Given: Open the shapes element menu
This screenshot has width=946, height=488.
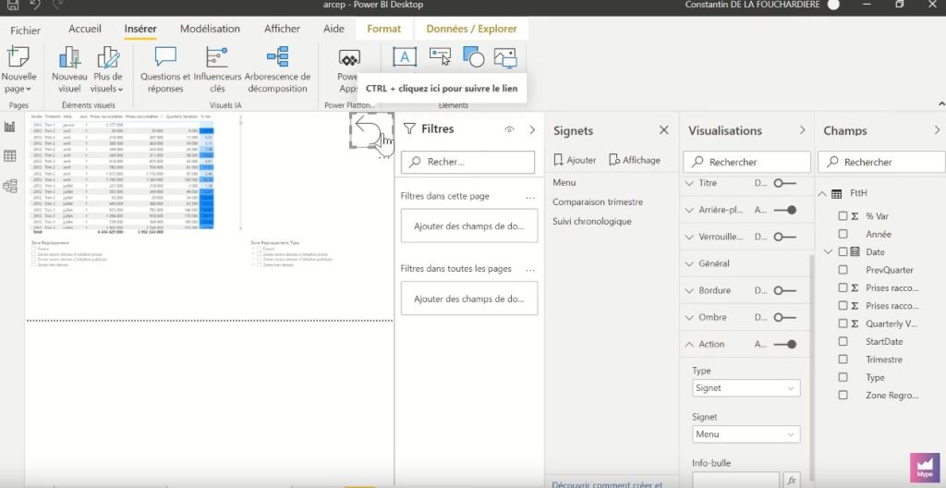Looking at the screenshot, I should pyautogui.click(x=474, y=56).
